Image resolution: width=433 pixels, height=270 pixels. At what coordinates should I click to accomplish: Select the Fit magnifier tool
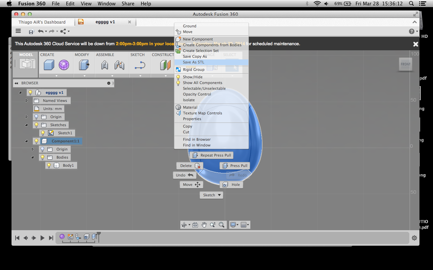[222, 225]
